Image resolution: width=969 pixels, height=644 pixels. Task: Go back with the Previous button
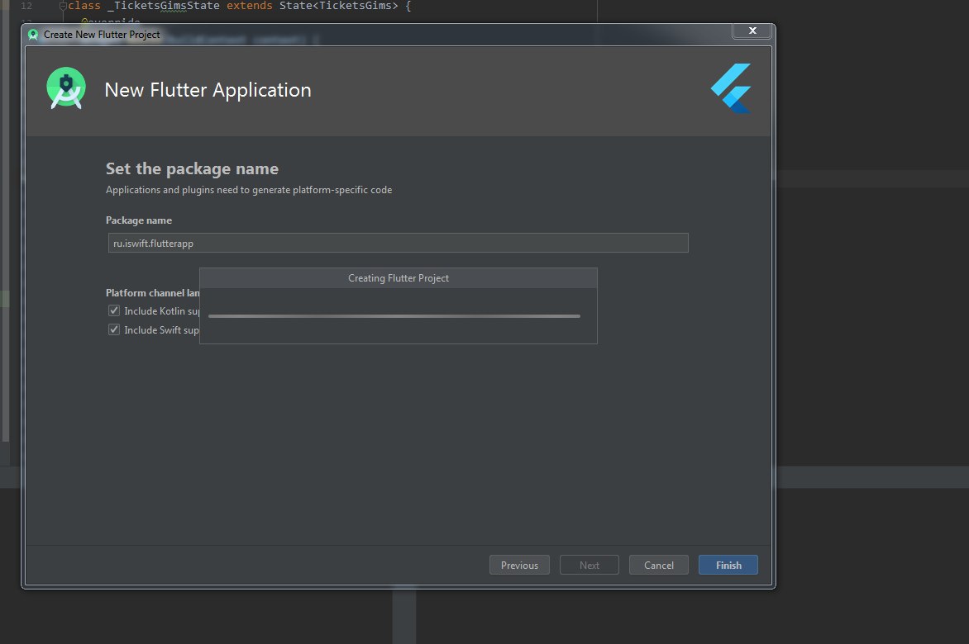[x=519, y=565]
